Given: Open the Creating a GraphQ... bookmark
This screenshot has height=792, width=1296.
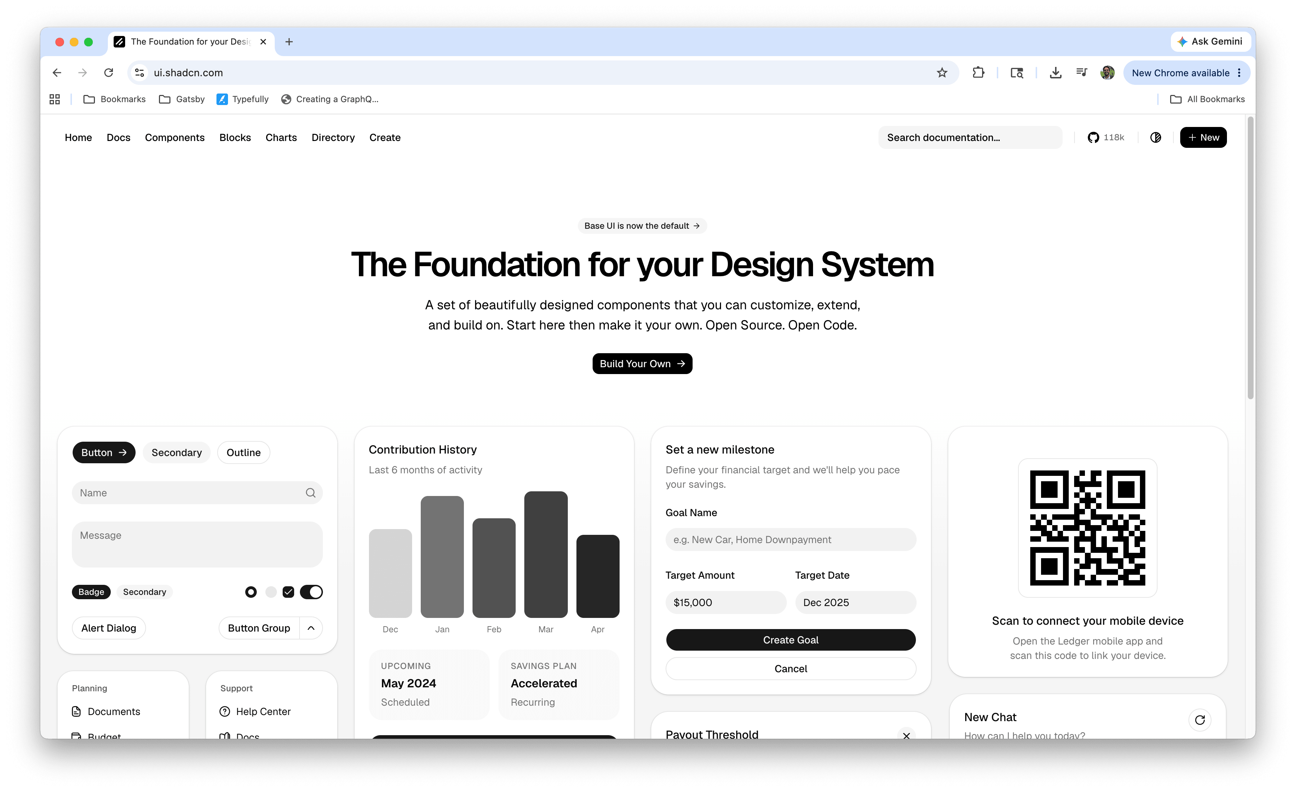Looking at the screenshot, I should click(330, 99).
